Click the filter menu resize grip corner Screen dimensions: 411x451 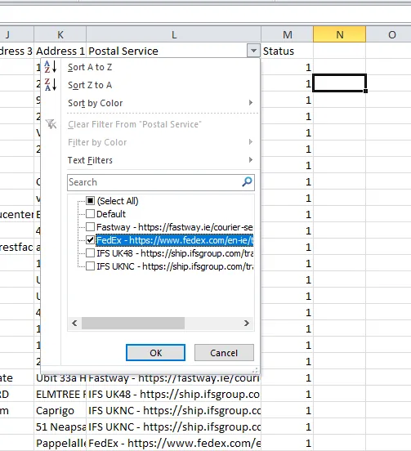click(x=255, y=370)
